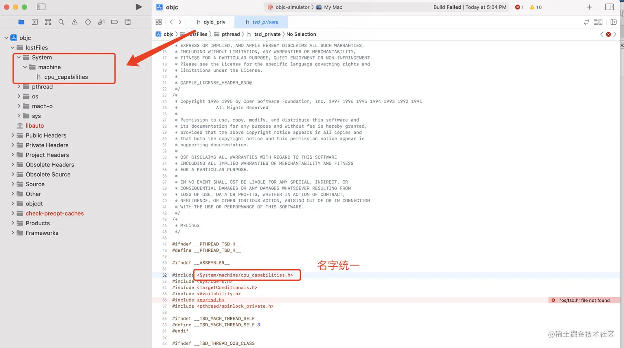Select the Frameworks group
The height and width of the screenshot is (348, 624).
[x=37, y=233]
